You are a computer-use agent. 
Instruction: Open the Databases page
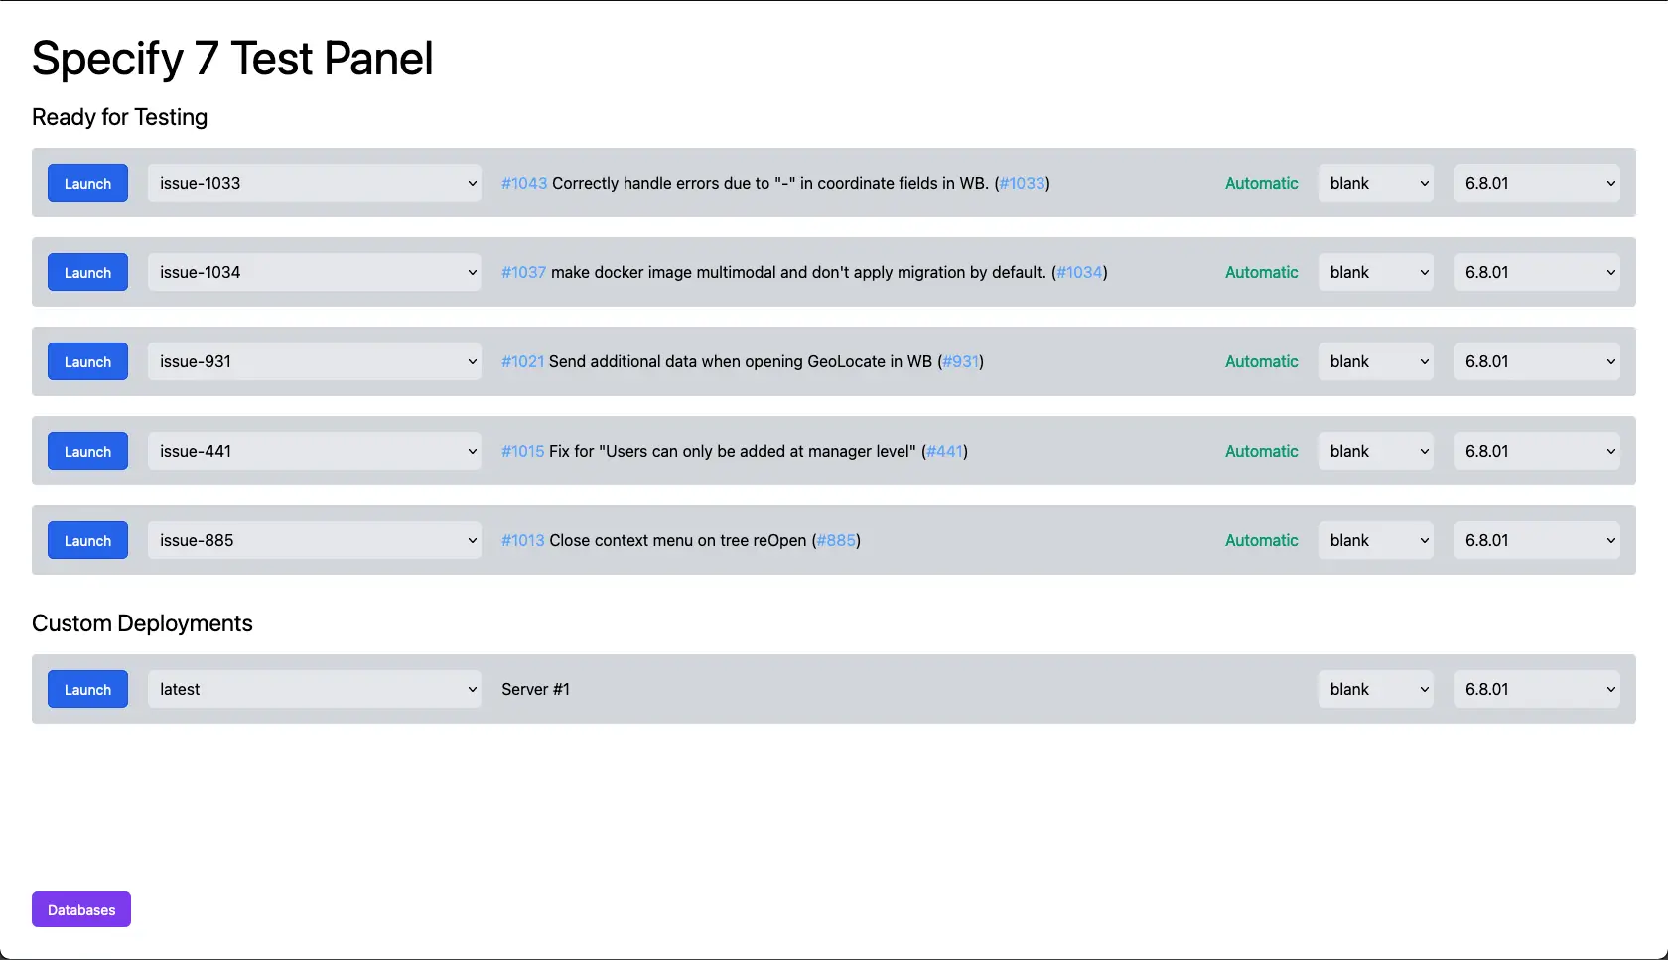pyautogui.click(x=80, y=908)
